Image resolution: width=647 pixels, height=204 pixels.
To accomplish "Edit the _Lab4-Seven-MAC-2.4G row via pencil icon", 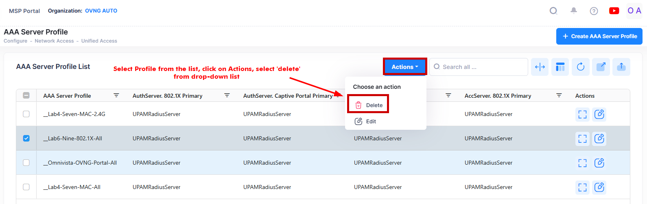I will [599, 114].
